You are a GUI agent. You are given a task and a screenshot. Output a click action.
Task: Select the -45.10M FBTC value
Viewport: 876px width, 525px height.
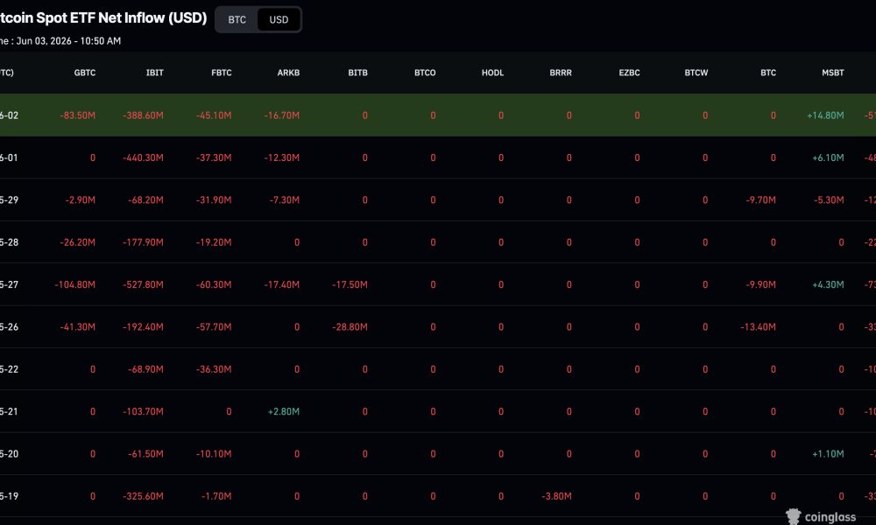pos(214,115)
